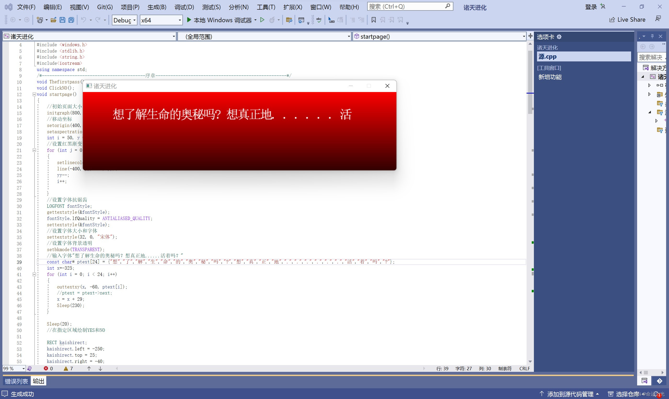
Task: Toggle auto-hide with the Solution Explorer pin icon
Action: click(x=652, y=36)
